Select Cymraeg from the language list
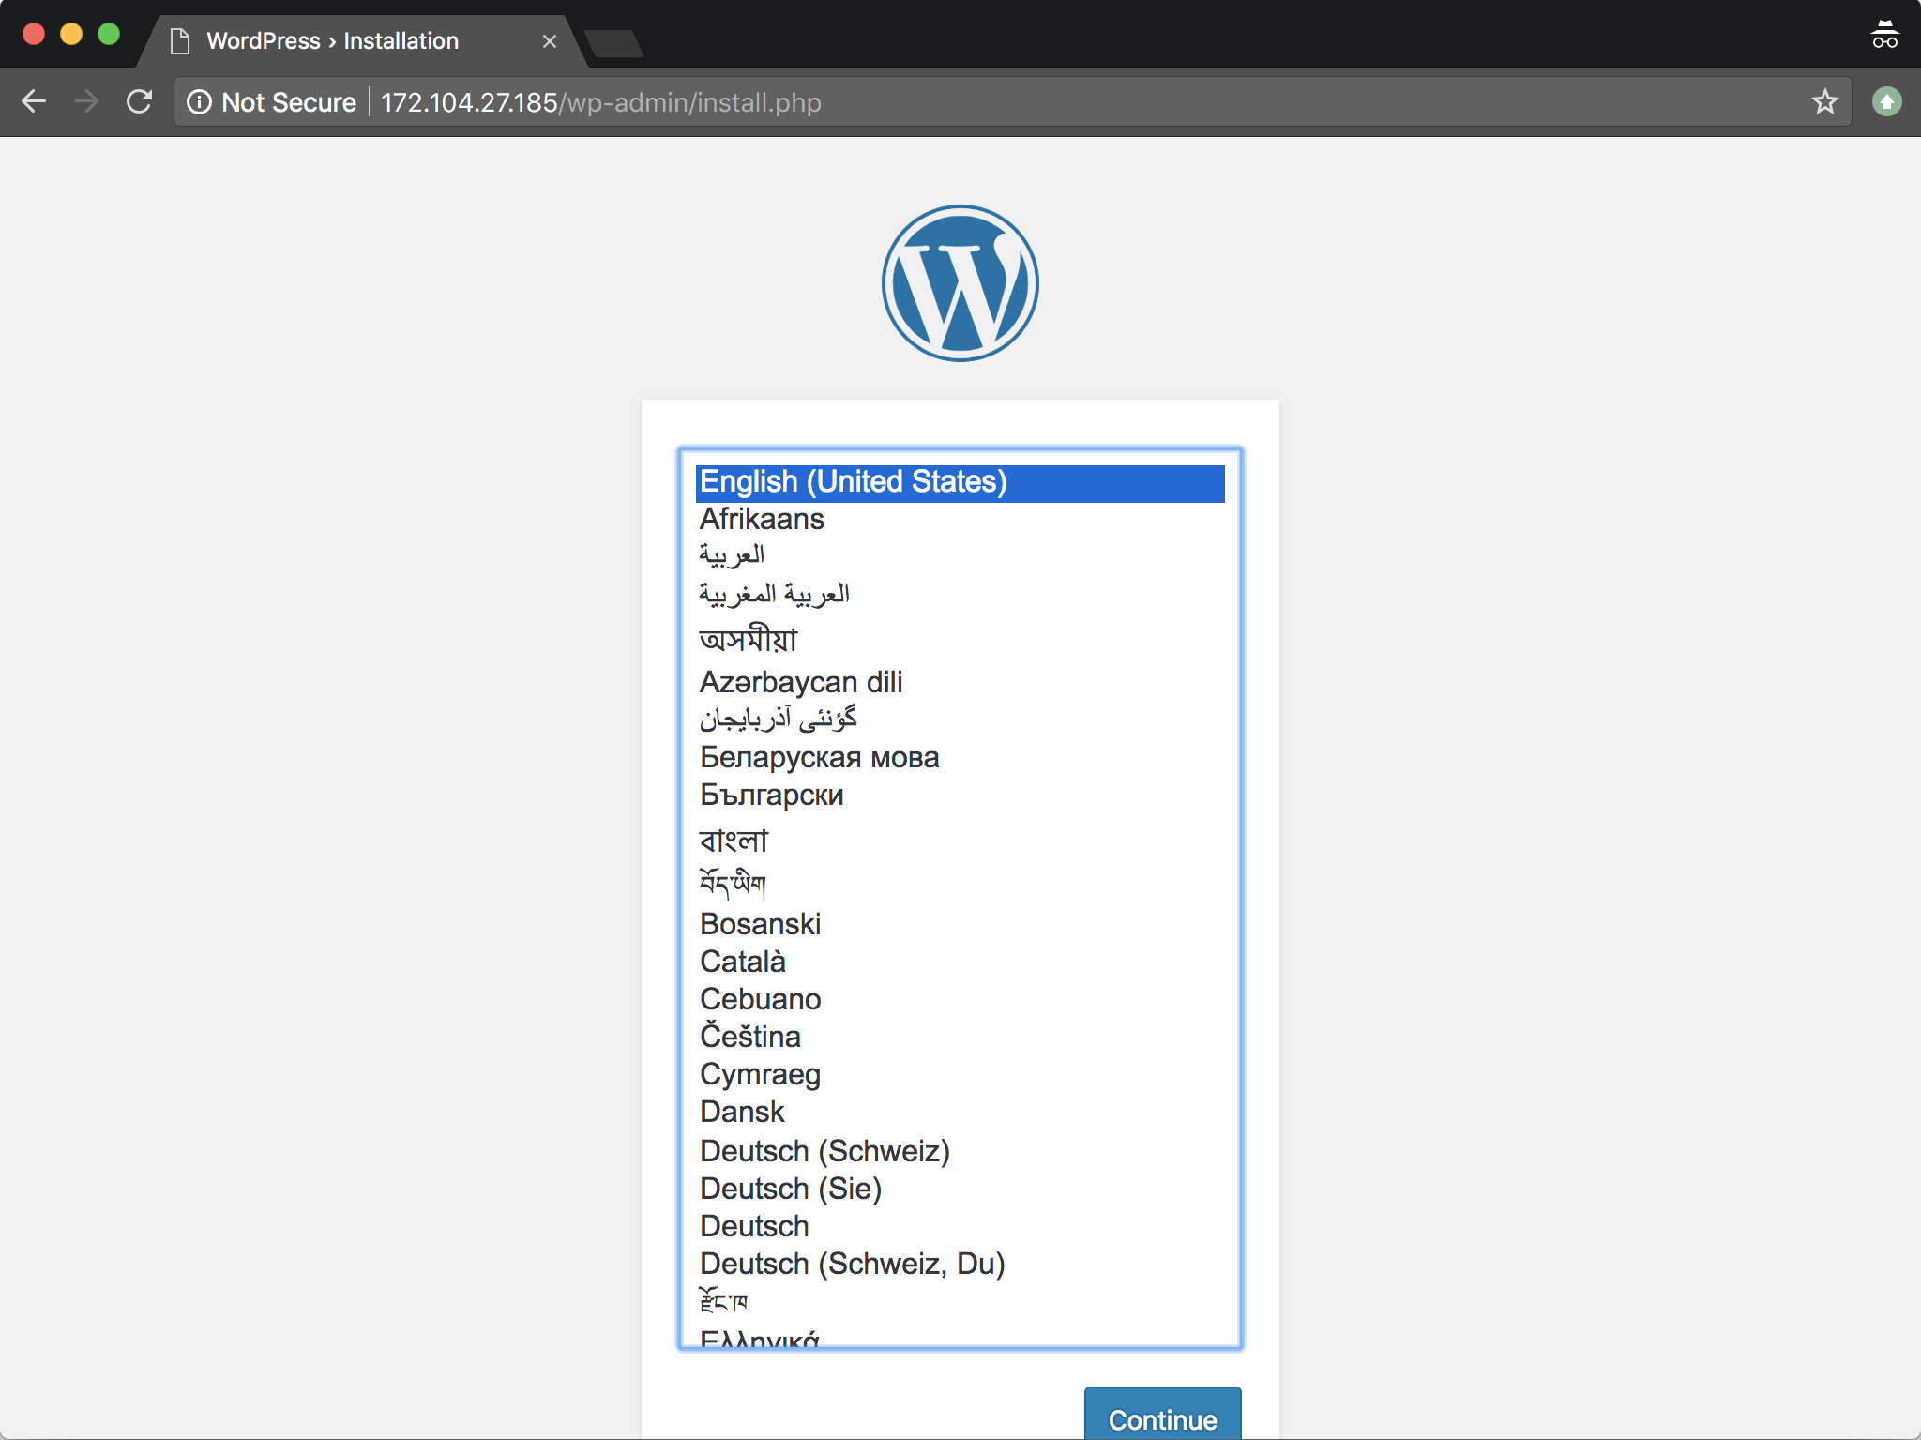Viewport: 1921px width, 1440px height. click(760, 1074)
